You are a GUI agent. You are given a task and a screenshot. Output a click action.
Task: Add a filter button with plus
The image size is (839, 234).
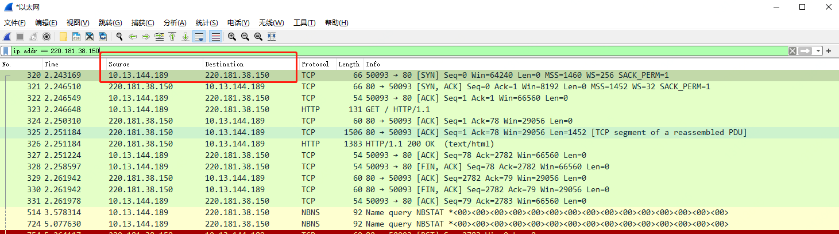829,51
